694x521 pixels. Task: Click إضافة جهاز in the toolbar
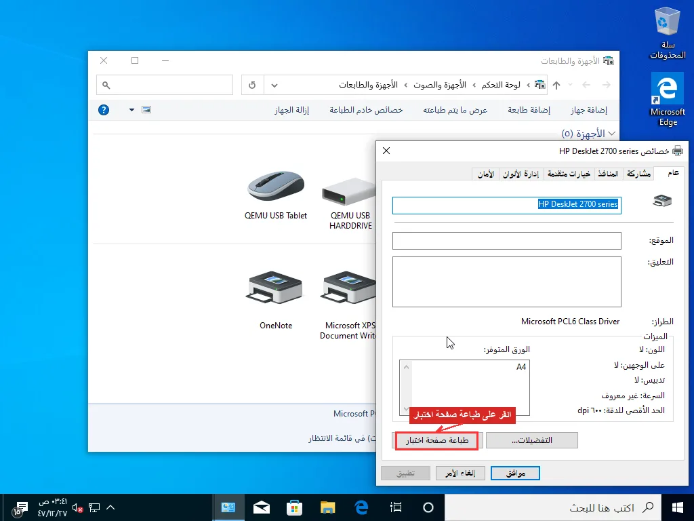(589, 110)
